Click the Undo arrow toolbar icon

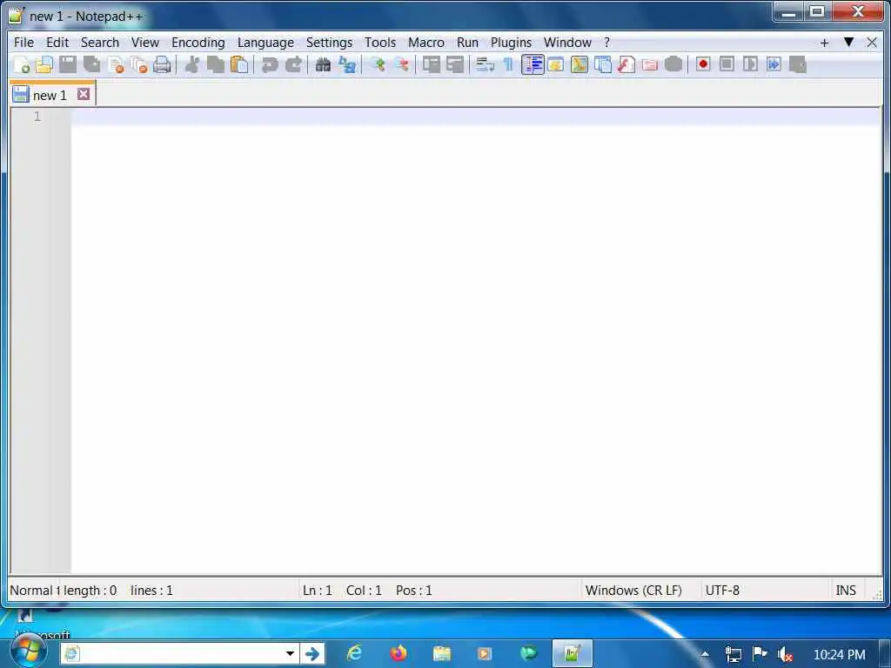tap(270, 64)
